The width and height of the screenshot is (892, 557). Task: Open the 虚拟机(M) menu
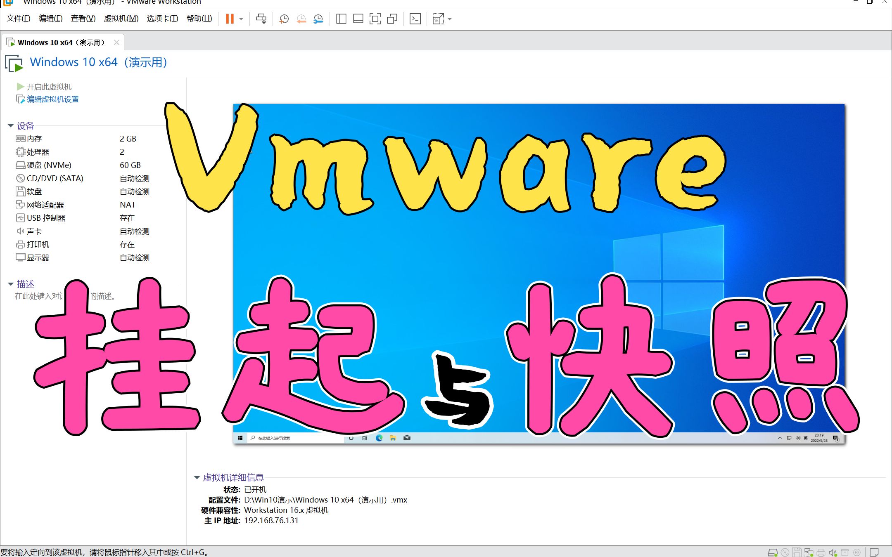click(x=121, y=19)
